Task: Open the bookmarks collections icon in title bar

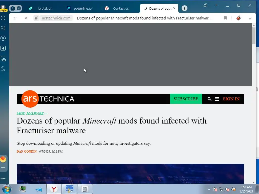Action: tap(205, 6)
